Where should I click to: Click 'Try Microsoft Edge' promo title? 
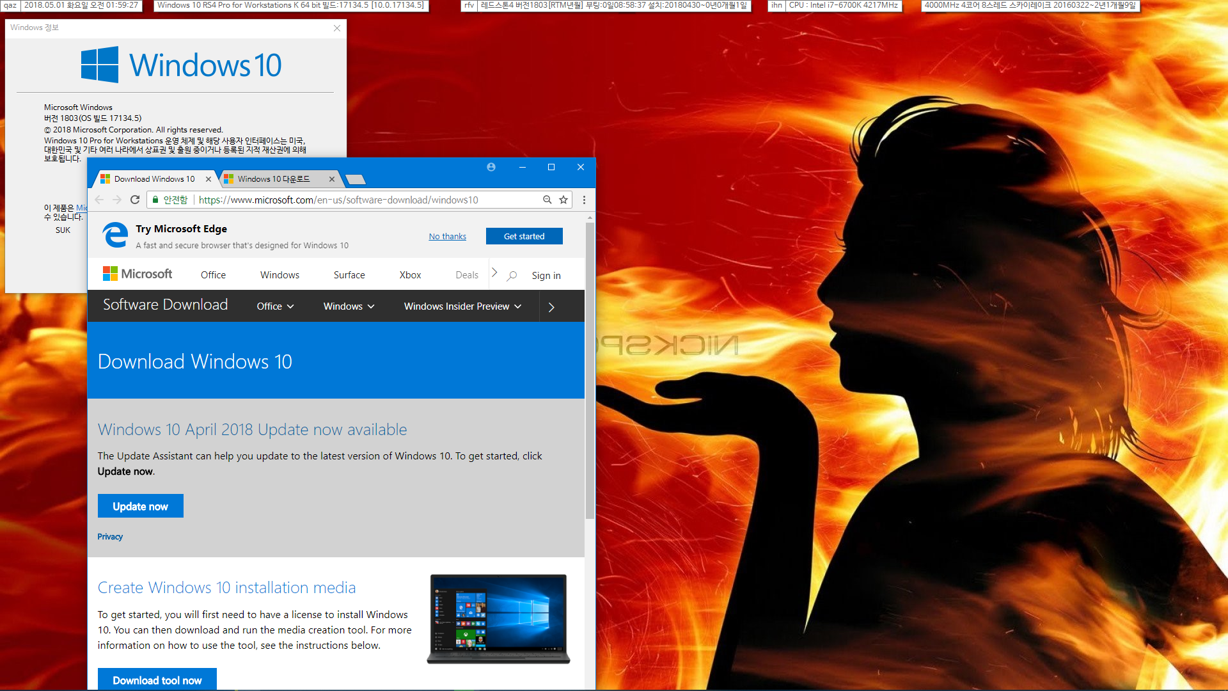[181, 229]
